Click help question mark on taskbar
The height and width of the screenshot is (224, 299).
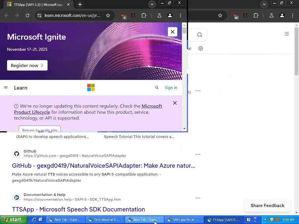pos(249,220)
